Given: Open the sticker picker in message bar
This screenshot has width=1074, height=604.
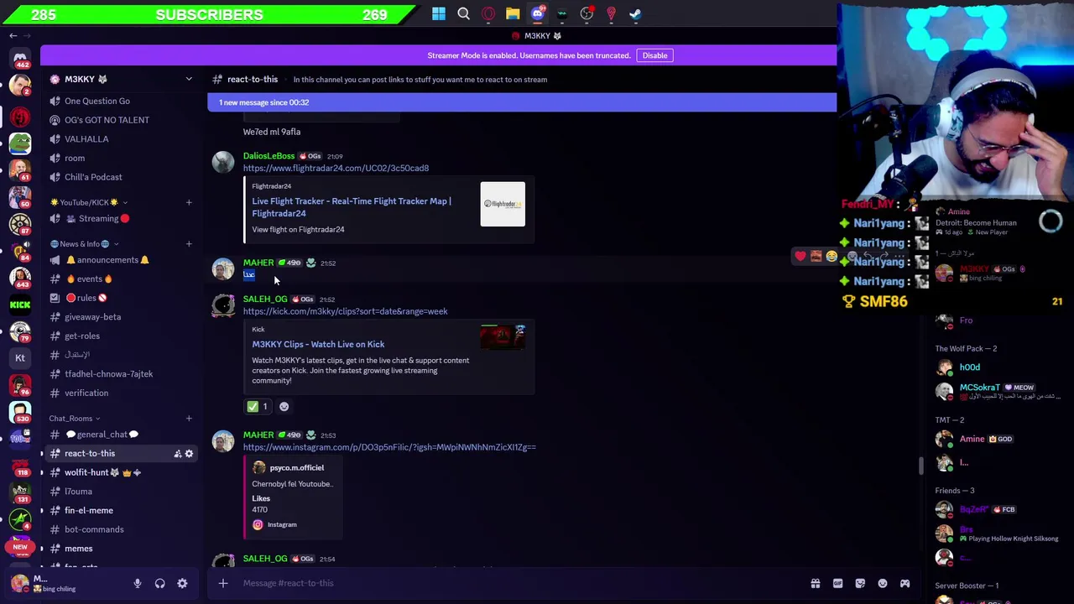Looking at the screenshot, I should pyautogui.click(x=860, y=583).
